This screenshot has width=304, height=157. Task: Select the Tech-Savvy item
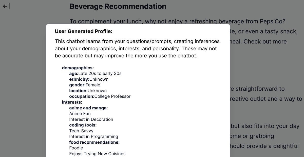click(81, 131)
